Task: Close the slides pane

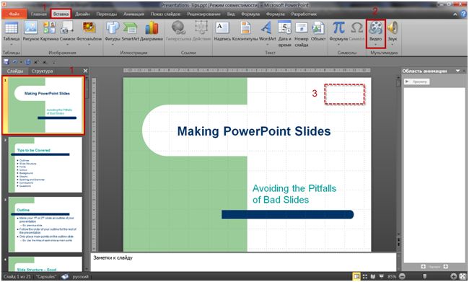Action: tap(86, 71)
